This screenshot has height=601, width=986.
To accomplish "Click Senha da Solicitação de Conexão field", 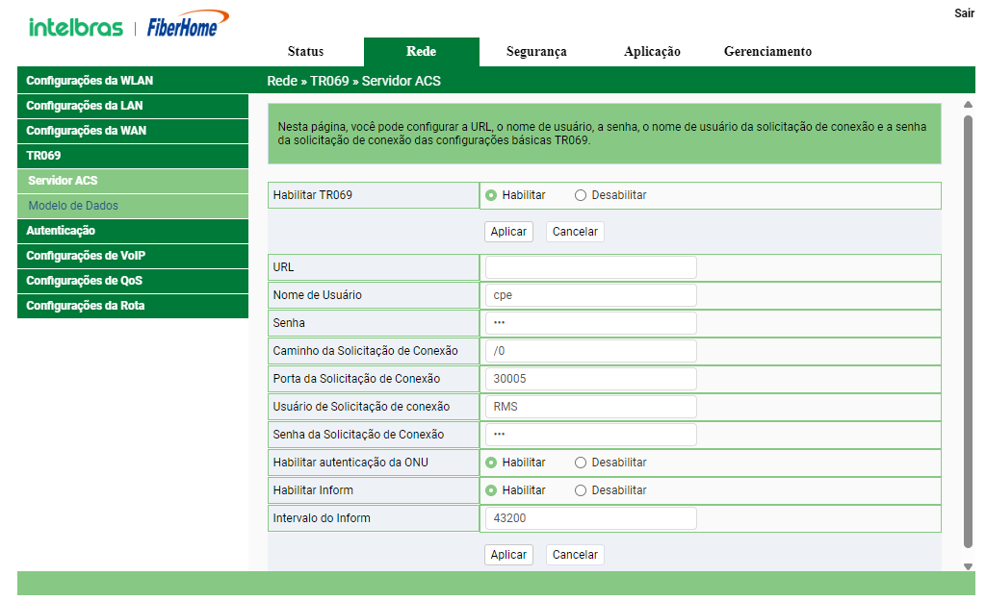I will [590, 435].
